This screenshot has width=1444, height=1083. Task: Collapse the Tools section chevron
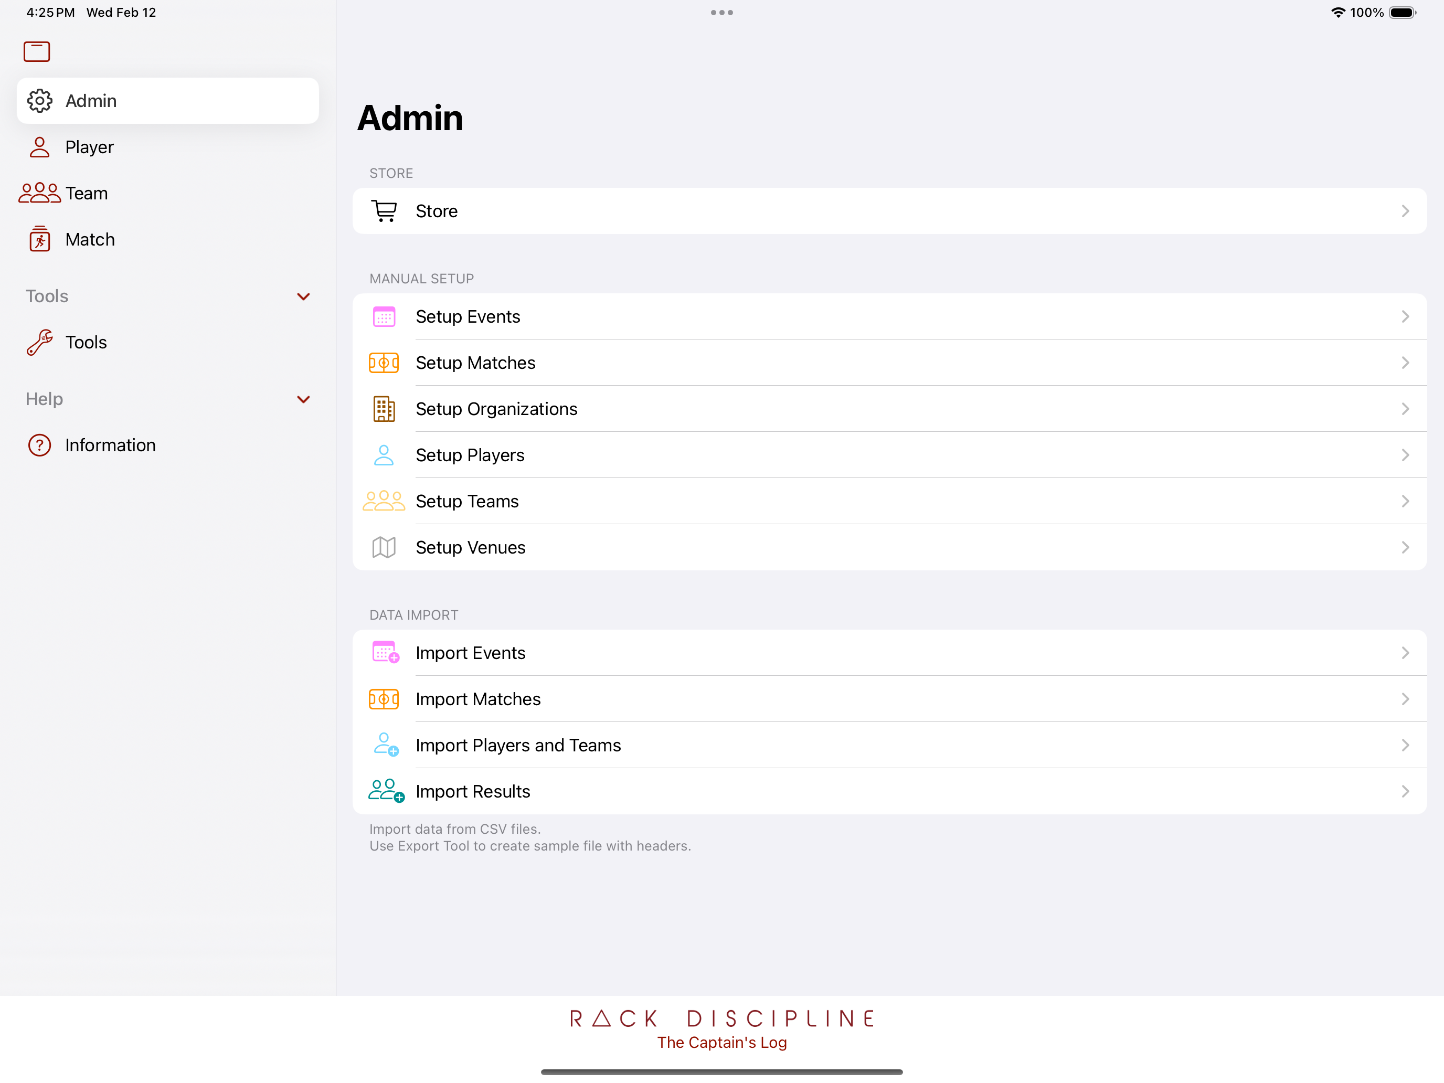304,296
